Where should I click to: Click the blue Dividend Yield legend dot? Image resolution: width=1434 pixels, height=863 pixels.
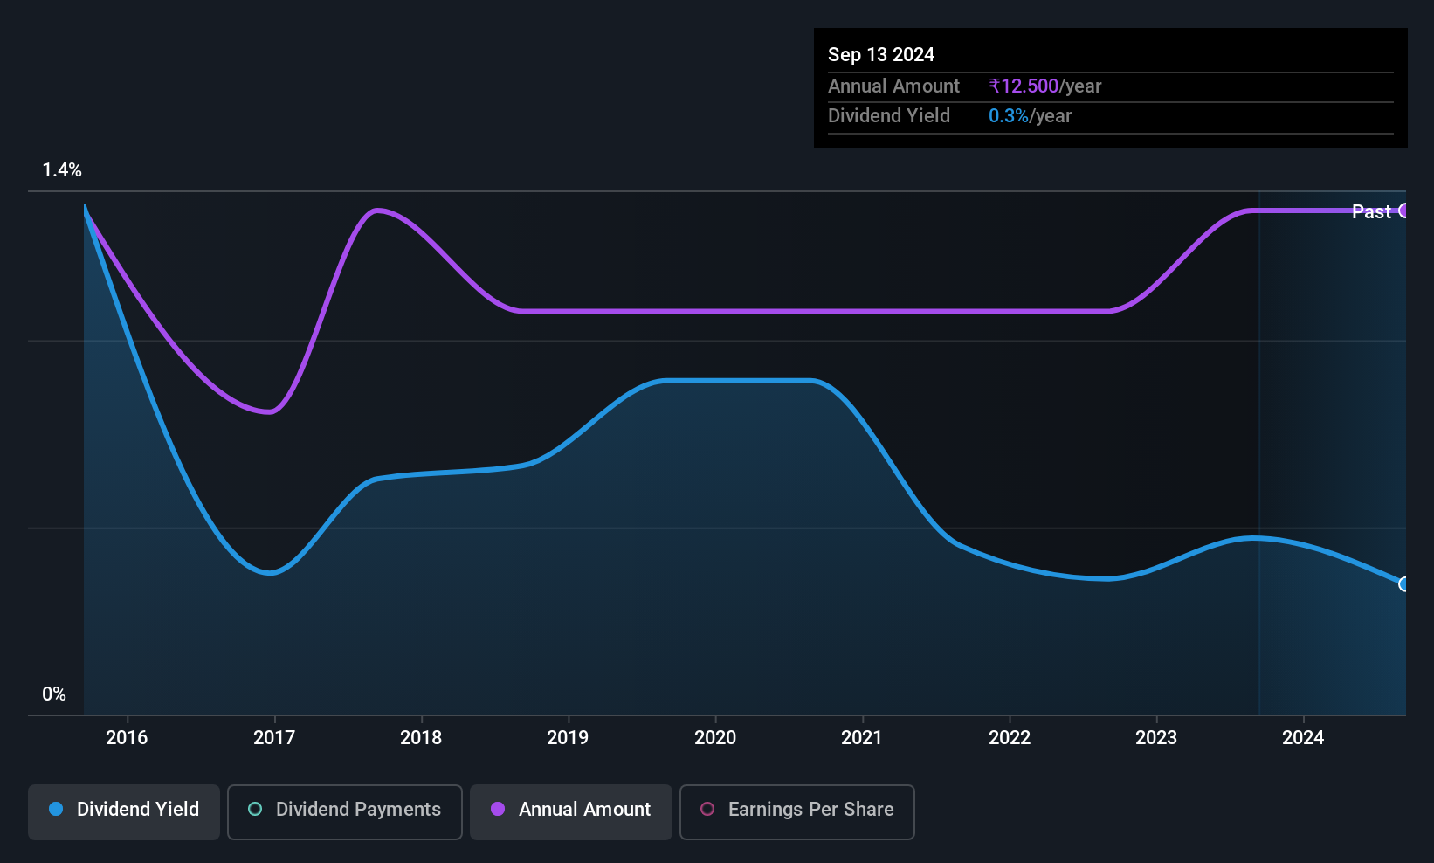coord(56,810)
